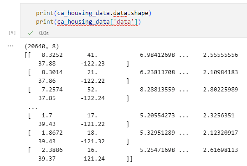Screen dimensions: 247x166
Task: Click the squiggly-underlined 'data' attribute in line one
Action: (x=120, y=13)
